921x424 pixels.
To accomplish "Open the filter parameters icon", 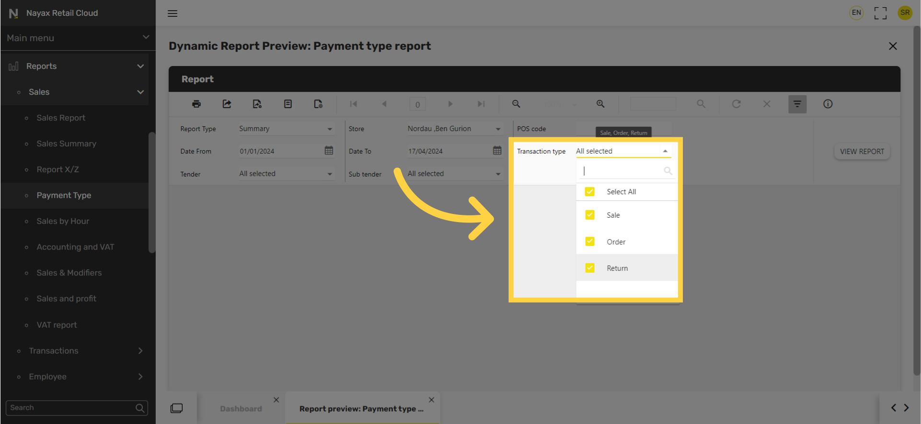I will 797,104.
